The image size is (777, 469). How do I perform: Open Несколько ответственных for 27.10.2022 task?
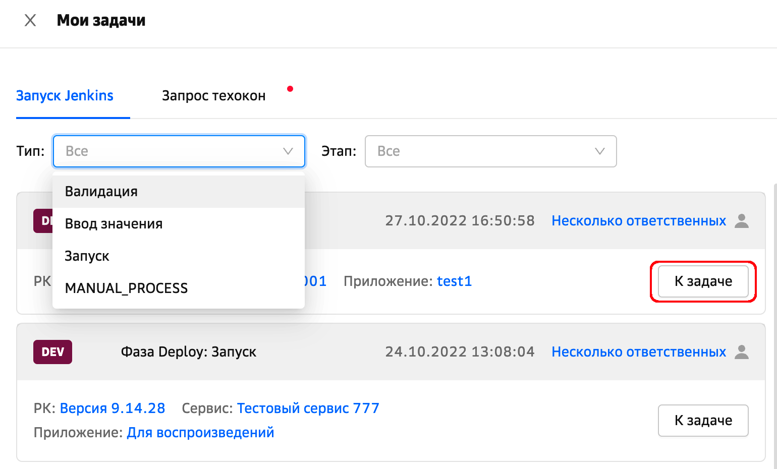(x=638, y=221)
